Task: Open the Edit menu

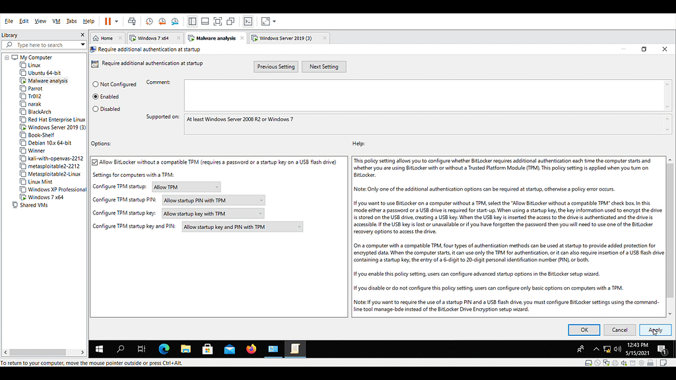Action: (x=24, y=21)
